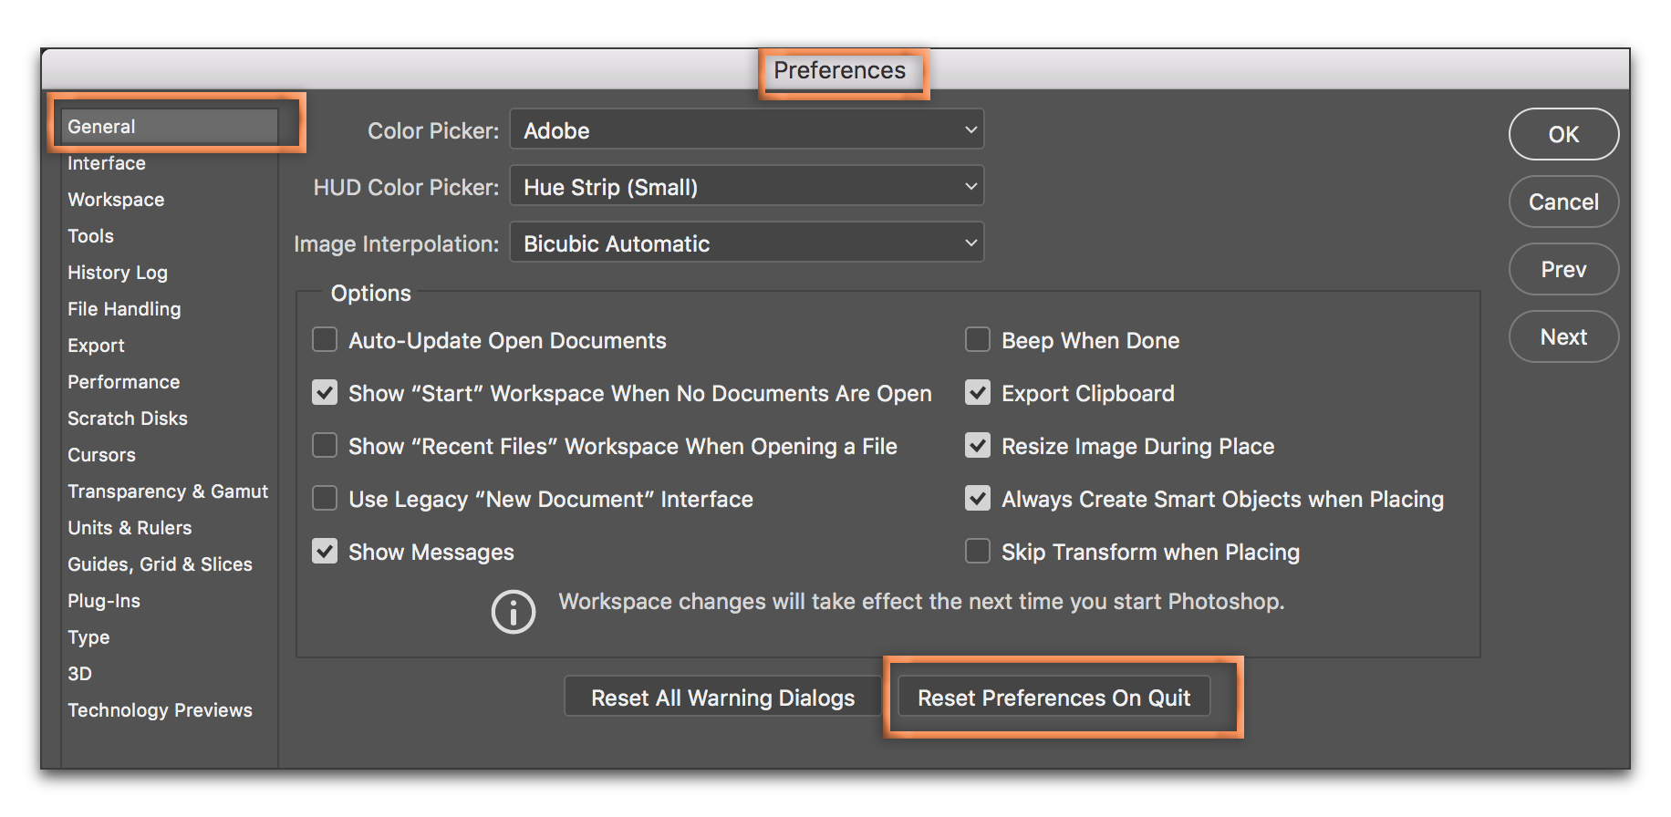Expand the HUD Color Picker dropdown

pos(746,187)
